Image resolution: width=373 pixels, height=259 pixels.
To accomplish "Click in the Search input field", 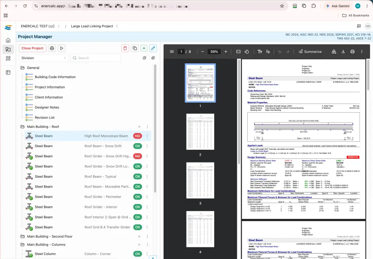I will point(96,58).
